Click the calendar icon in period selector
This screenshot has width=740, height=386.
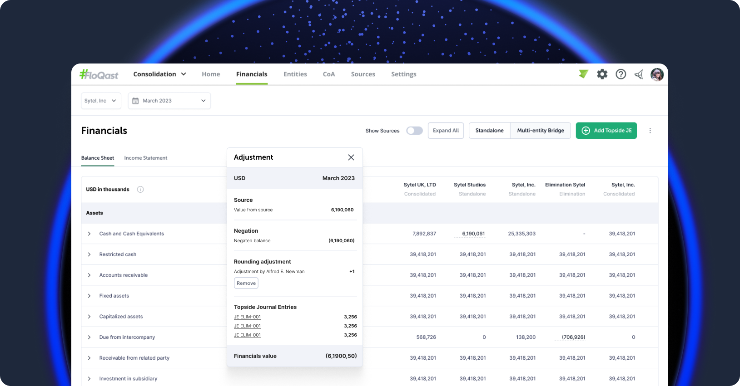[x=135, y=101]
